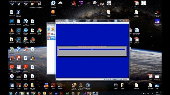Select the FileZilla Client desktop icon
This screenshot has height=95, width=170.
19,59
